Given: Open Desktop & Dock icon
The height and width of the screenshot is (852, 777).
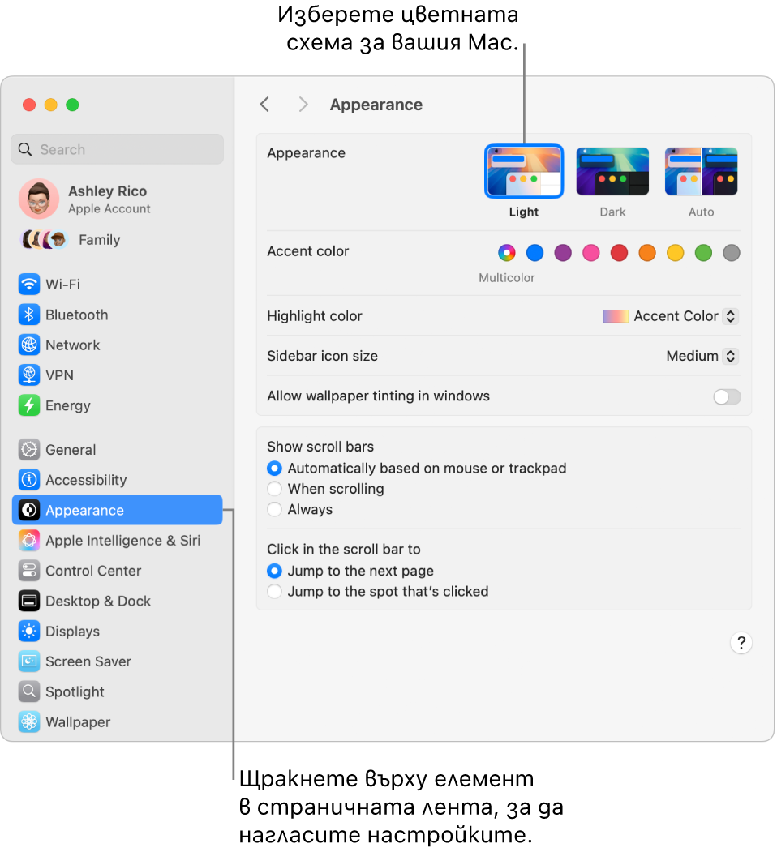Looking at the screenshot, I should [x=29, y=601].
